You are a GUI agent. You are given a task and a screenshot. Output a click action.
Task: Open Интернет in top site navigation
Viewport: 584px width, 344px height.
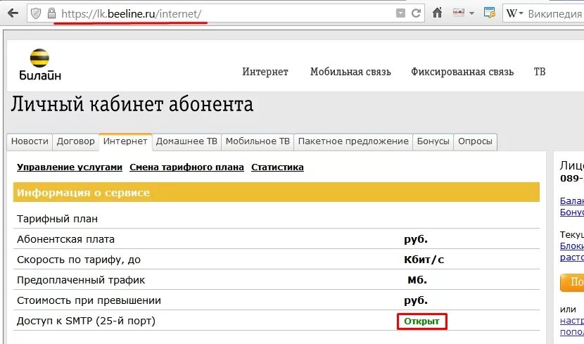tap(265, 72)
